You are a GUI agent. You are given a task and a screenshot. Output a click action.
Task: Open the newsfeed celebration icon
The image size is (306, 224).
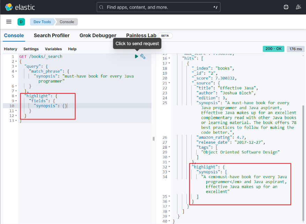pyautogui.click(x=298, y=7)
